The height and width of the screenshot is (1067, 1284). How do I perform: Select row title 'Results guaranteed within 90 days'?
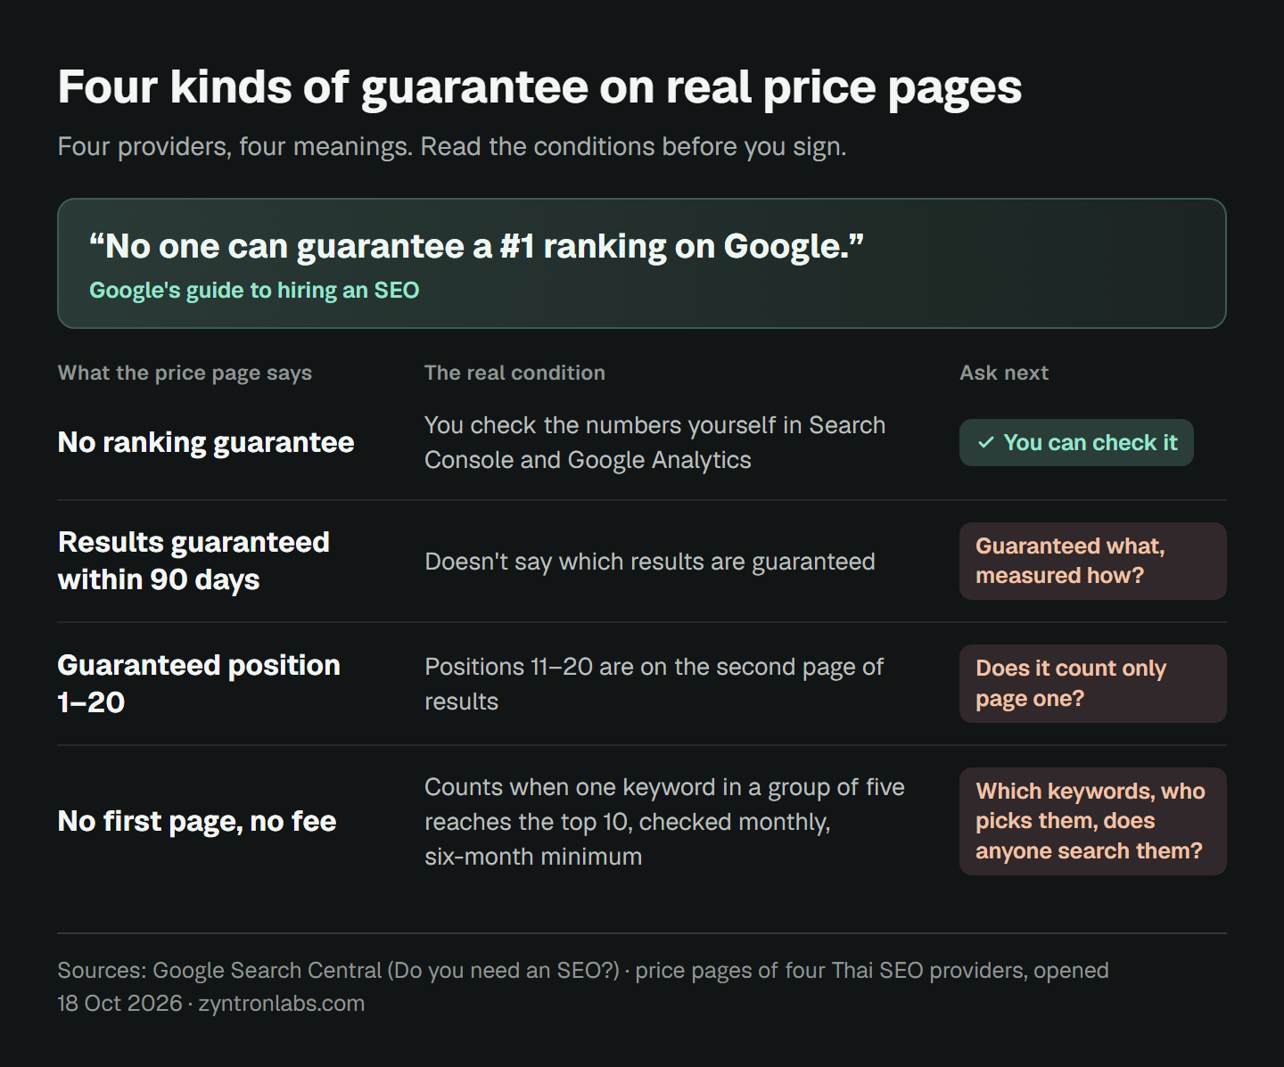pyautogui.click(x=193, y=561)
